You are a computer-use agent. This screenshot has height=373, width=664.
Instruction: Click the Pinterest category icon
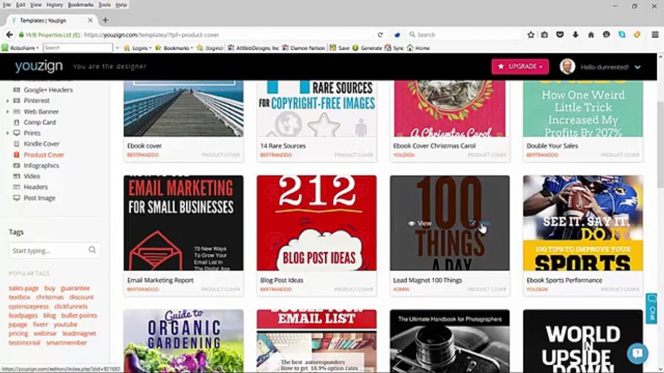pos(16,101)
